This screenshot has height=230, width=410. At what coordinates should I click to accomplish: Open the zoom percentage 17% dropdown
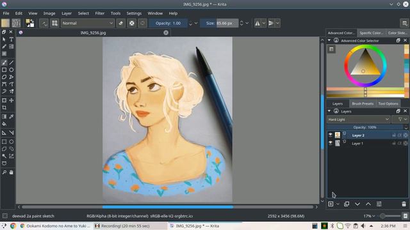(369, 216)
